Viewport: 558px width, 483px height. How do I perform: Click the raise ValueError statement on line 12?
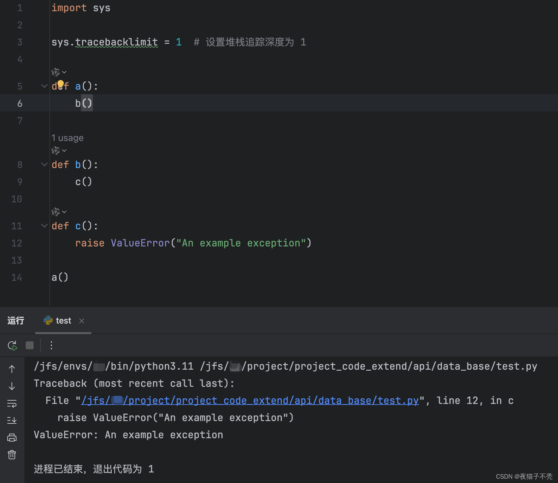tap(193, 243)
